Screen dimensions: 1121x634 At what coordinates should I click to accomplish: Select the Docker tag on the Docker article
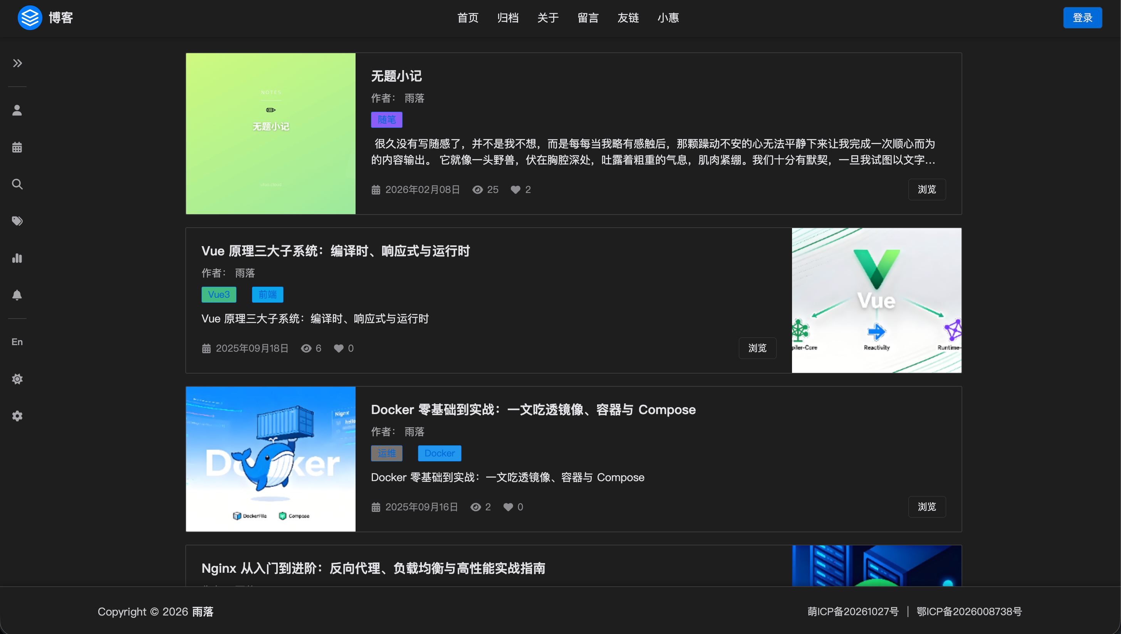(439, 453)
